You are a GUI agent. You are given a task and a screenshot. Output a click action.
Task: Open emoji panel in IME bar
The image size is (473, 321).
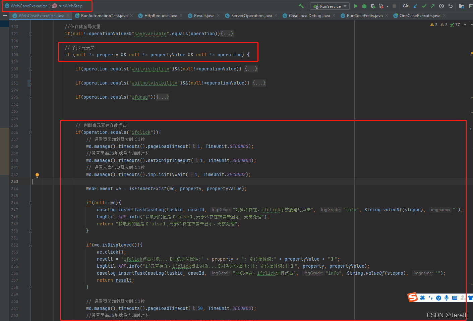[438, 298]
